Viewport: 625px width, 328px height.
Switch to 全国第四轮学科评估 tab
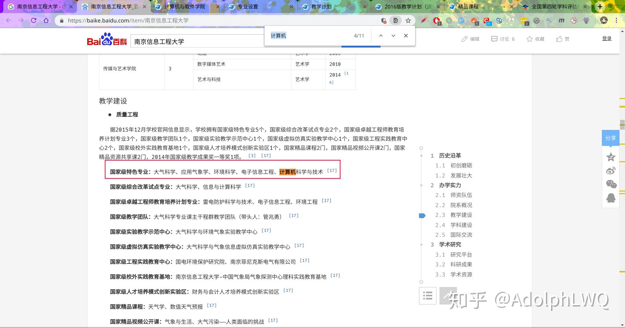click(555, 7)
